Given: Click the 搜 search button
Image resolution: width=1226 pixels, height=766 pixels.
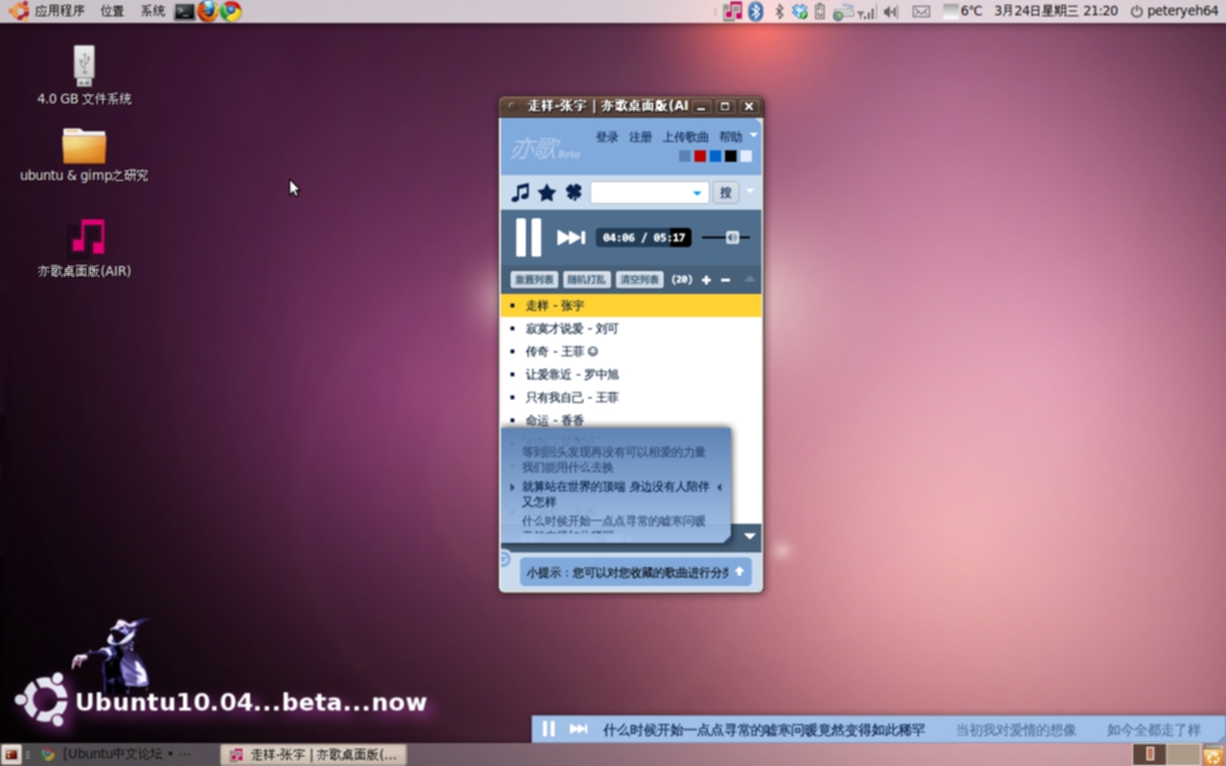Looking at the screenshot, I should click(x=726, y=192).
